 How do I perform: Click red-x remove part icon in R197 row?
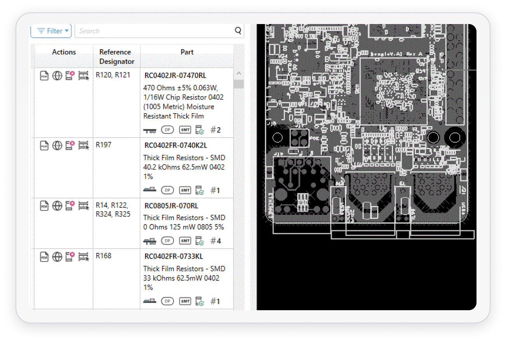click(70, 145)
